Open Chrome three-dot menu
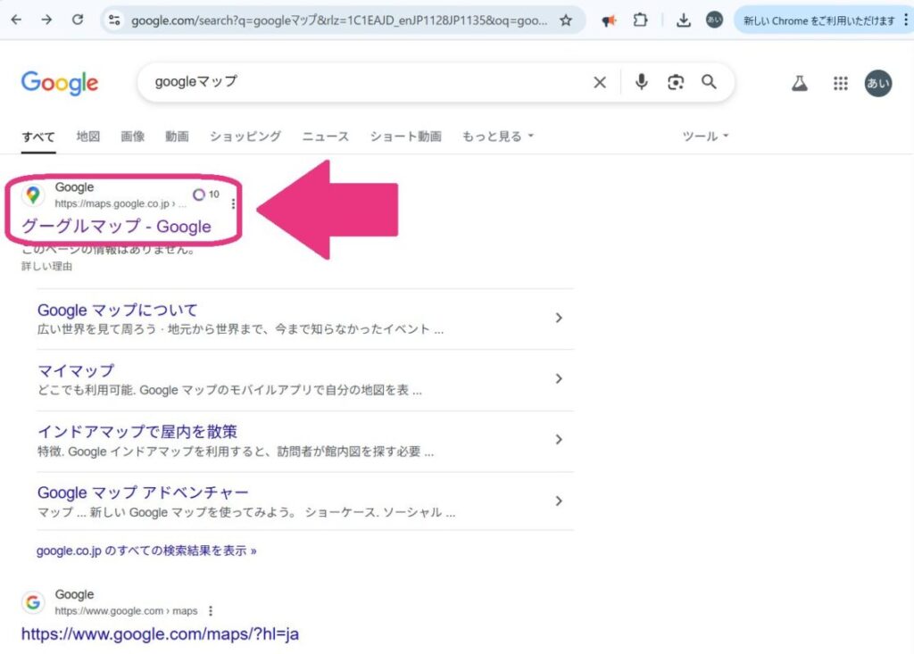 906,21
